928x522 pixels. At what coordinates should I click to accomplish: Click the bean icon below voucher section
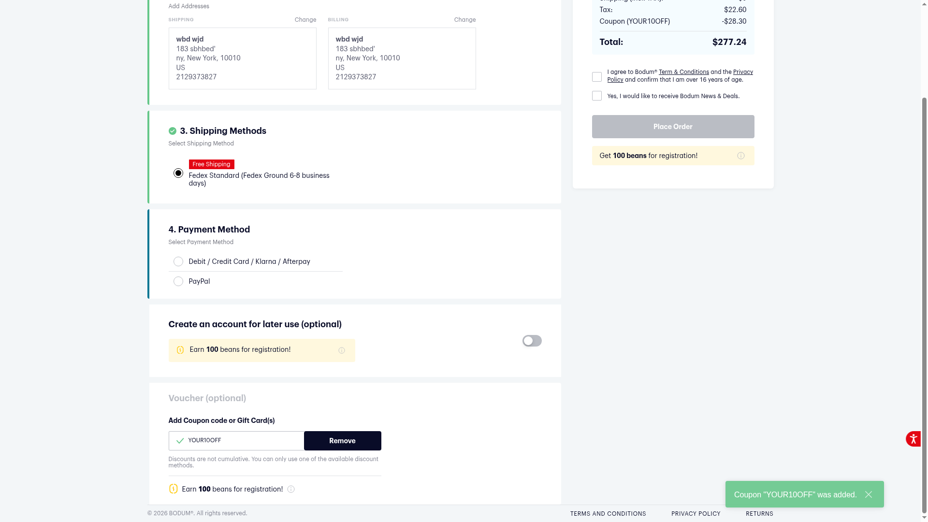(173, 489)
